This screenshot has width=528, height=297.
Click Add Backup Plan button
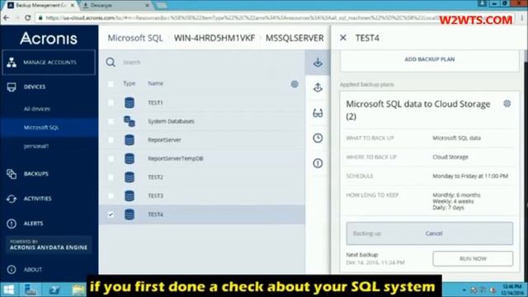tap(429, 59)
